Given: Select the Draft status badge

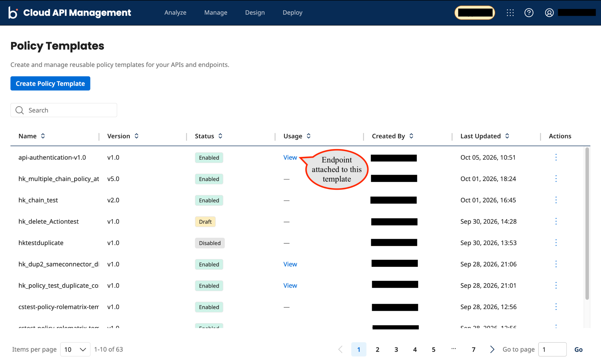Looking at the screenshot, I should (x=205, y=222).
